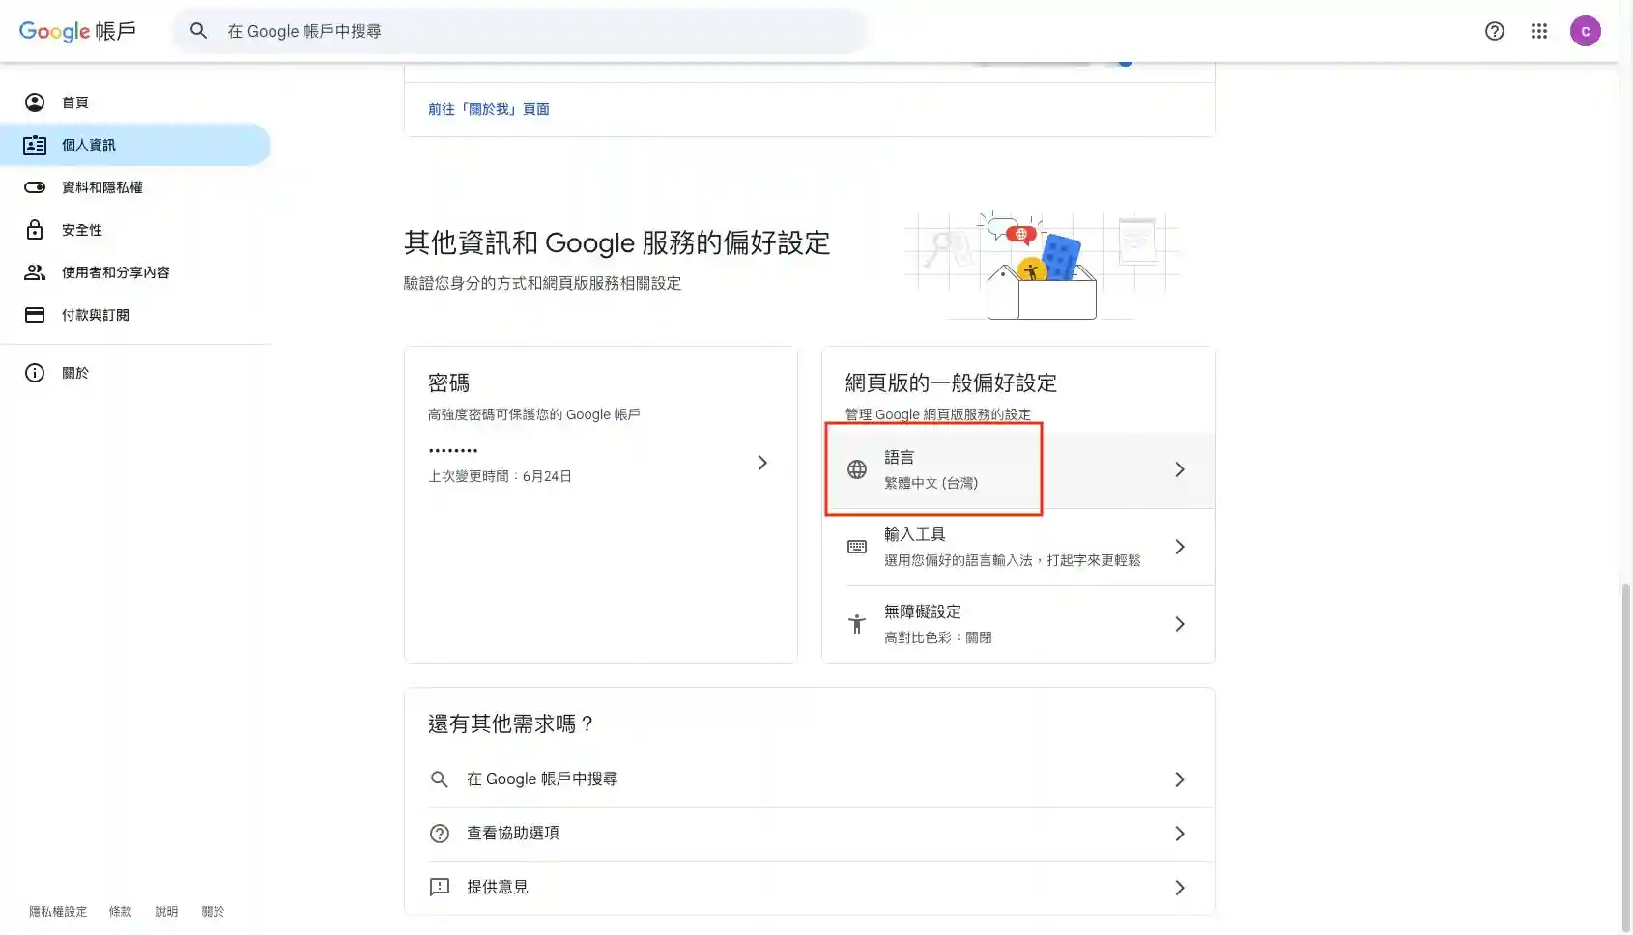This screenshot has width=1633, height=935.
Task: Click the globe icon beside 語言
Action: coord(857,469)
